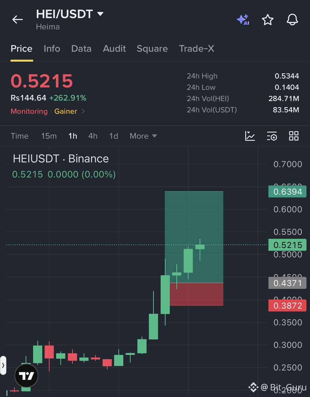Open the Monitoring Gainer tag chevron
Viewport: 310px width, 397px height.
[x=83, y=111]
